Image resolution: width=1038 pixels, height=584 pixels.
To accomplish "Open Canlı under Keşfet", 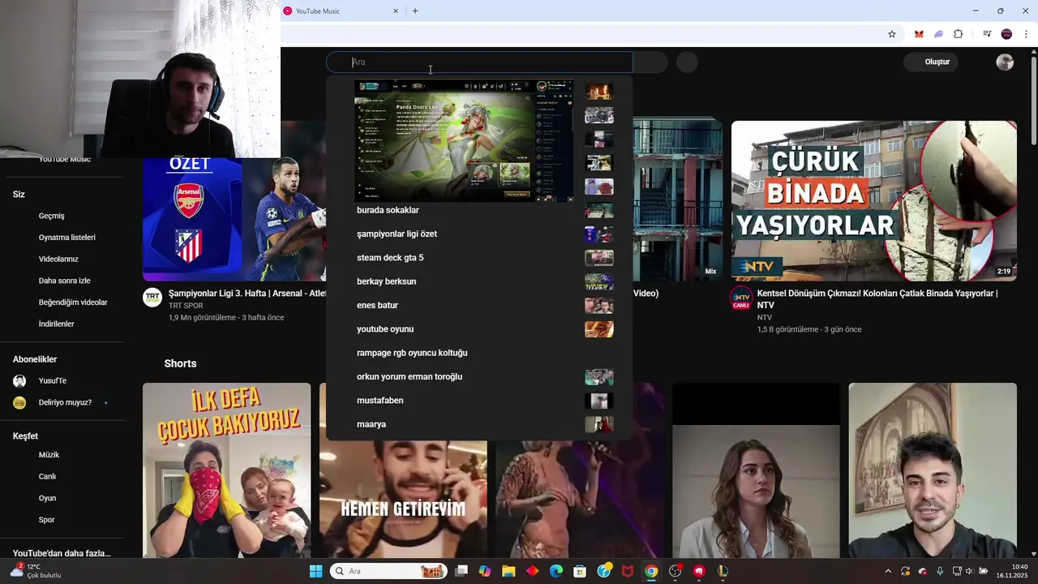I will point(47,477).
